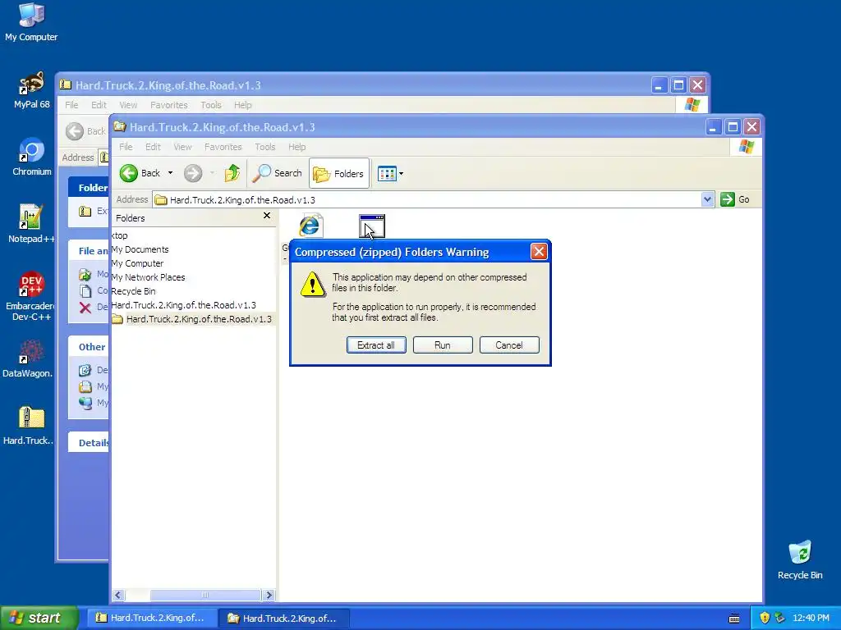Open Help menu in back window
841x630 pixels.
[x=242, y=105]
